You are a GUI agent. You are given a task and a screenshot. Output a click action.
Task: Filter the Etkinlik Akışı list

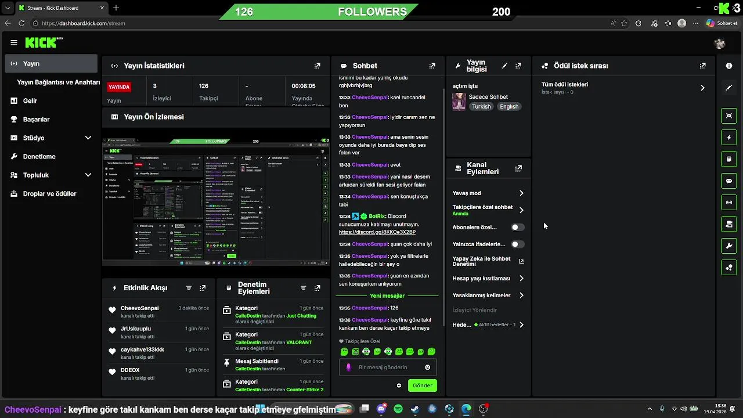(189, 288)
